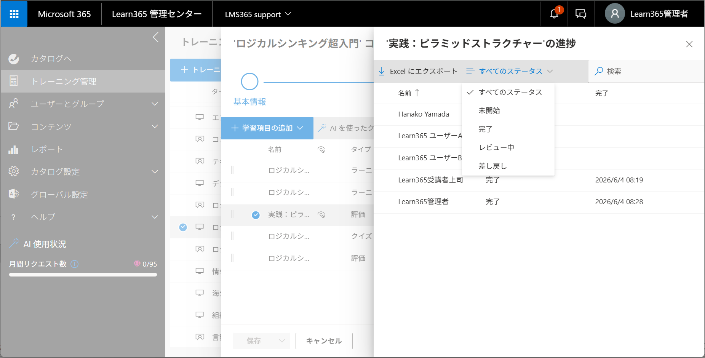This screenshot has width=705, height=358.
Task: Open the notifications bell
Action: [x=554, y=14]
